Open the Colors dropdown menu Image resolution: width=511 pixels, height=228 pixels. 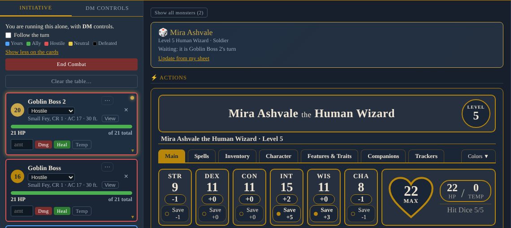[478, 156]
